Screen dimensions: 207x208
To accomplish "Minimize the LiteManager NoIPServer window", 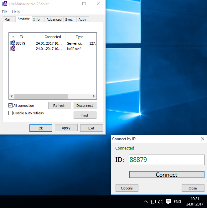I will [70, 4].
